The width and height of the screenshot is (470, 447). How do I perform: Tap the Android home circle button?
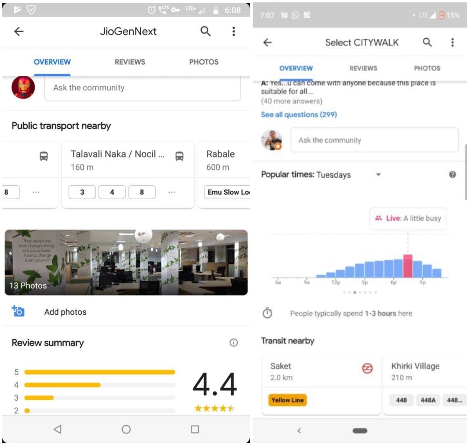click(126, 429)
